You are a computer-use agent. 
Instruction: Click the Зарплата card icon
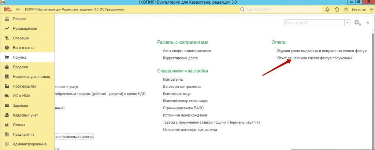coord(7,105)
